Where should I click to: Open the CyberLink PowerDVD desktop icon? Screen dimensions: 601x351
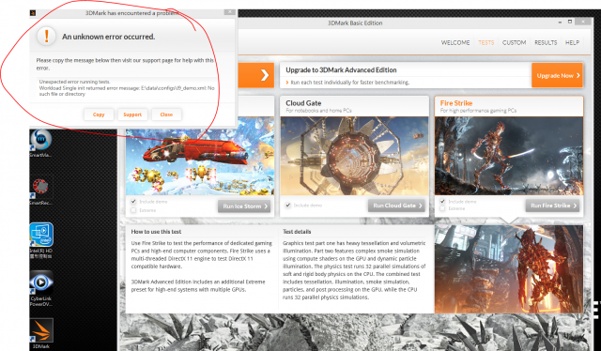(41, 288)
